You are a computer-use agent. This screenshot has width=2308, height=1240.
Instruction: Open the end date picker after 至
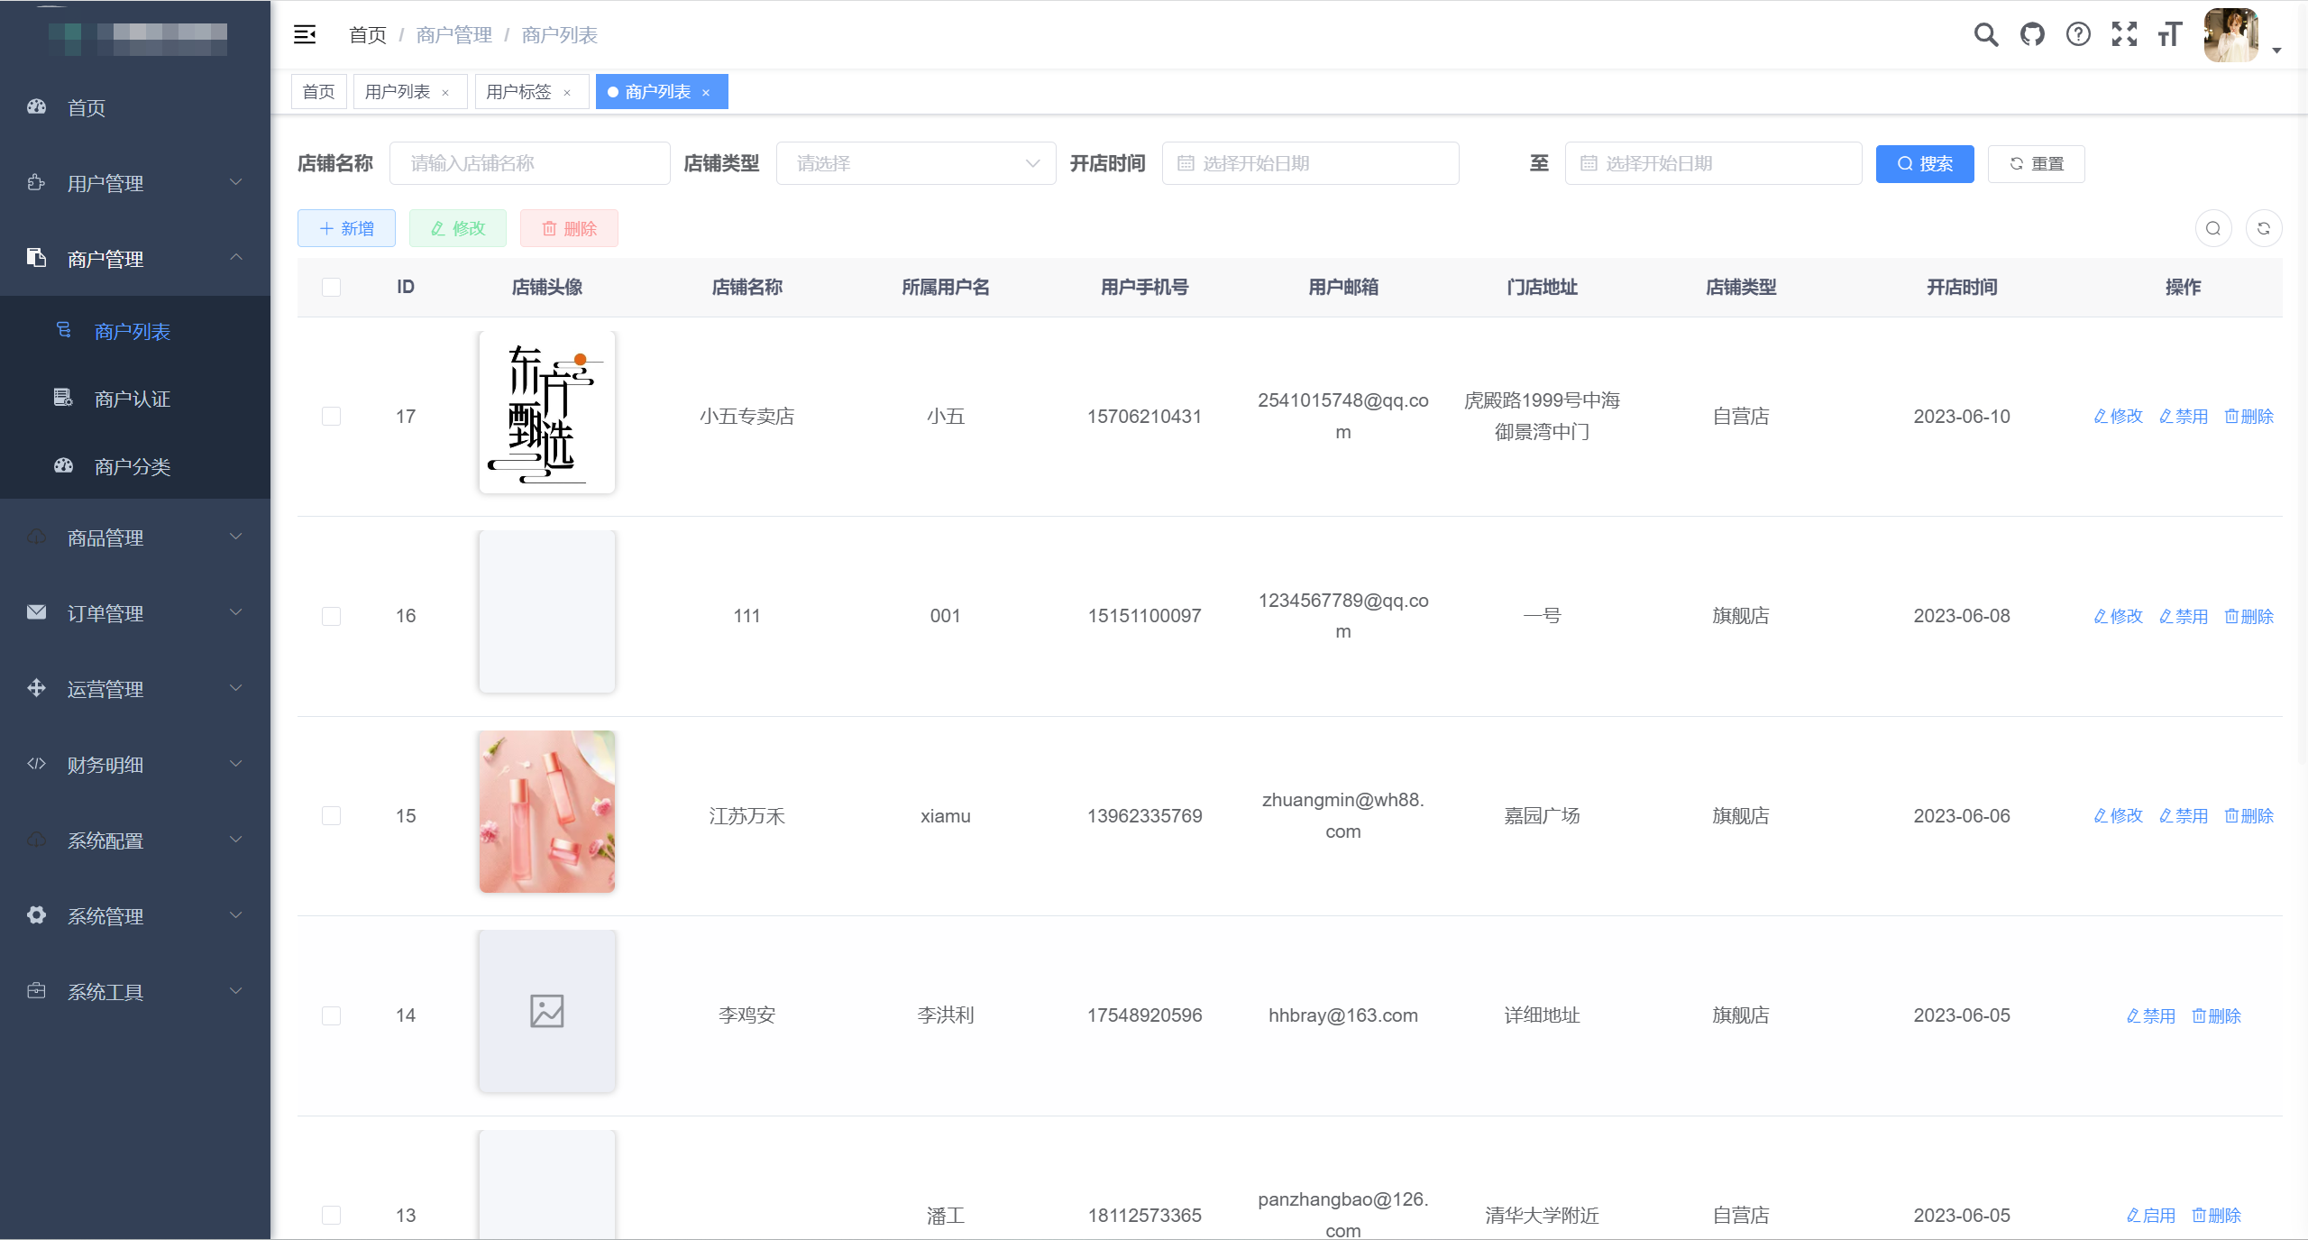[x=1714, y=163]
